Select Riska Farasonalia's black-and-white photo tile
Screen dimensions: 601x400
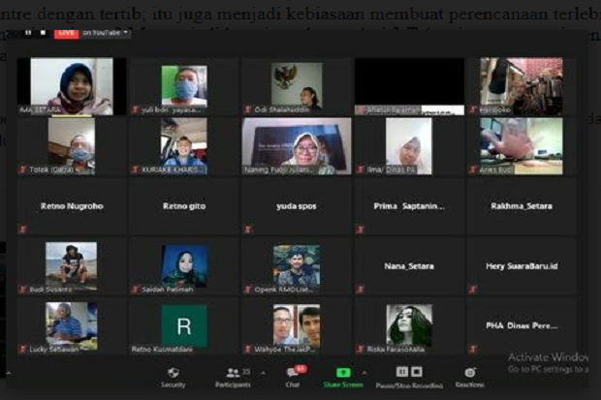pos(409,324)
